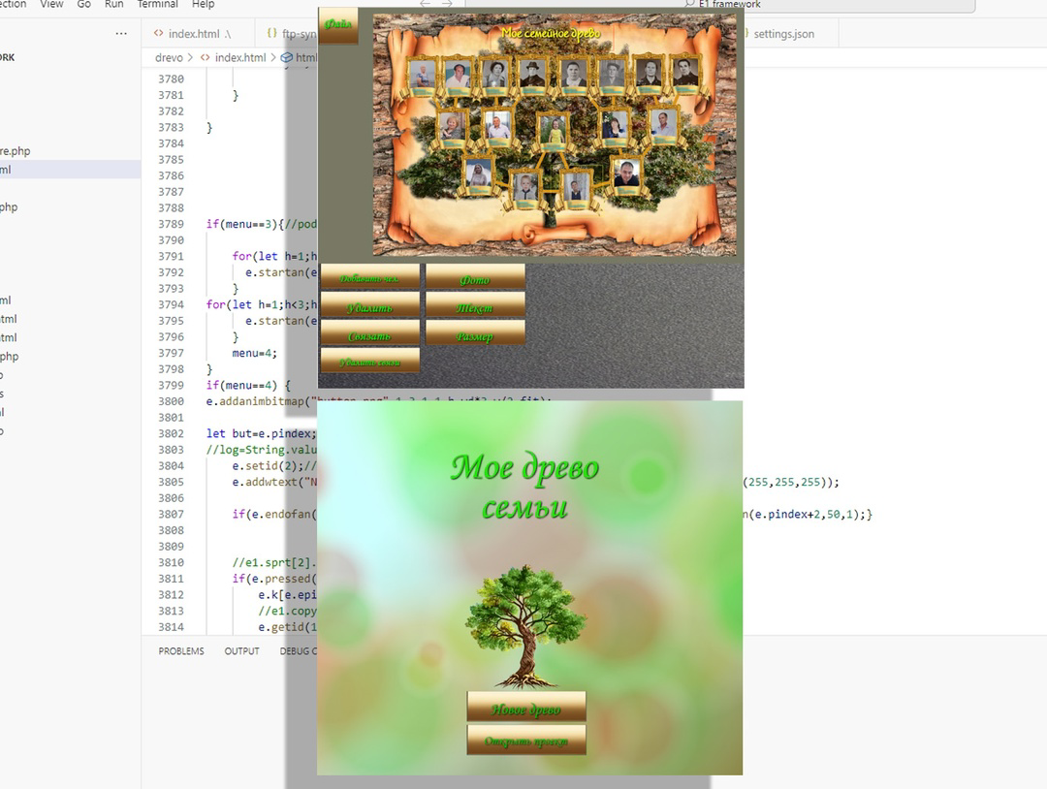
Task: Click line number 3814 in the gutter
Action: coord(171,627)
